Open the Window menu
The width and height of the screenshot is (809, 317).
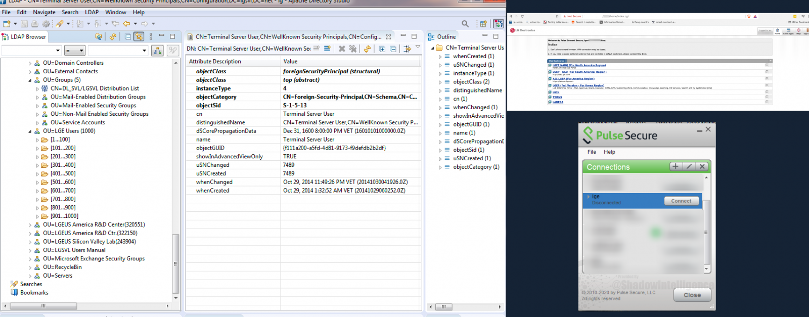116,12
